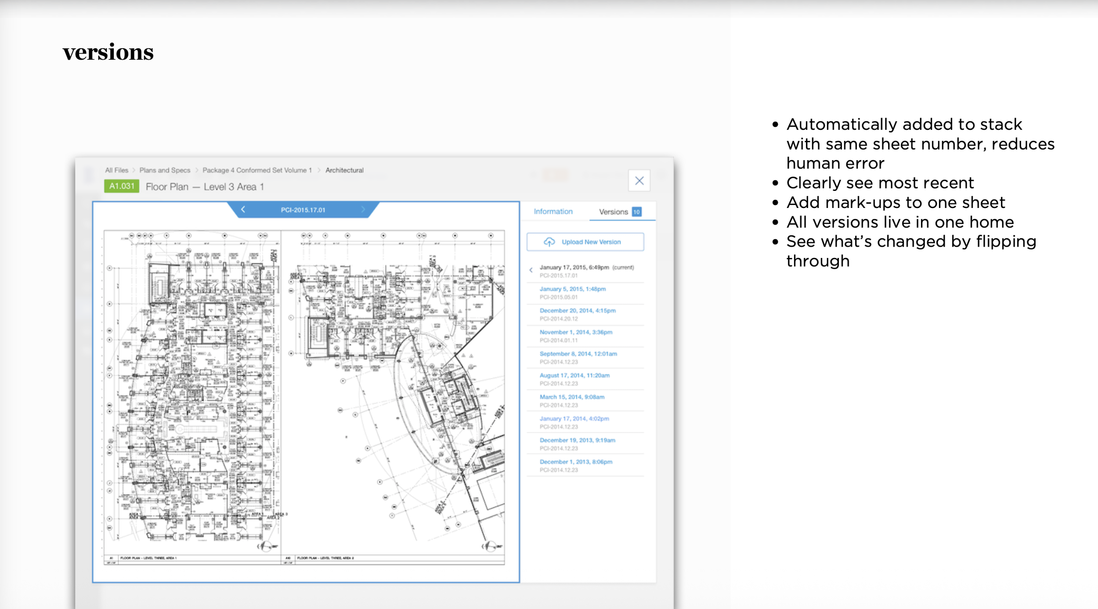Click chevron beside current January 17 version
Image resolution: width=1098 pixels, height=609 pixels.
click(531, 270)
